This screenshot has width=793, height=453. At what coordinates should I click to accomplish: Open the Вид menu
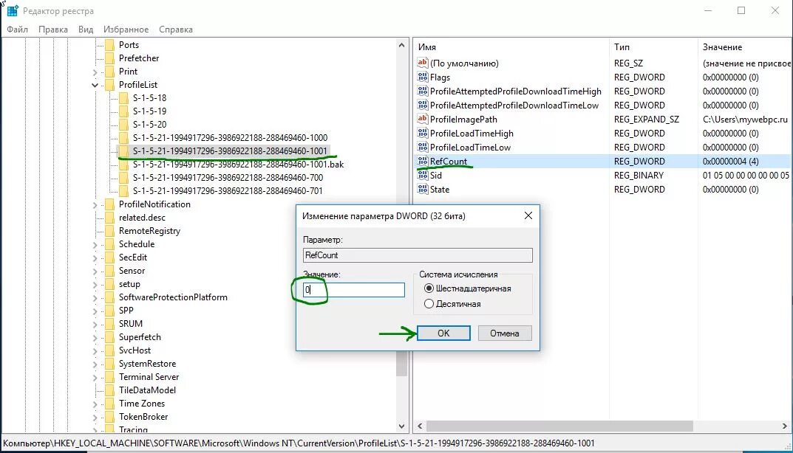coord(86,30)
